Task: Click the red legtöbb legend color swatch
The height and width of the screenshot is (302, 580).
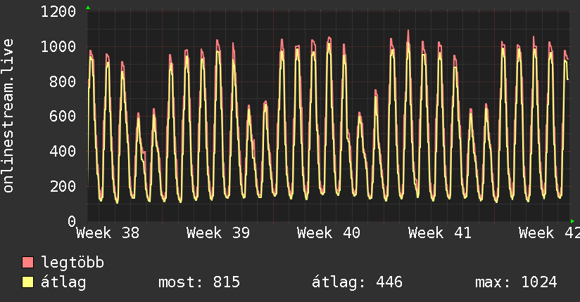Action: [x=28, y=263]
